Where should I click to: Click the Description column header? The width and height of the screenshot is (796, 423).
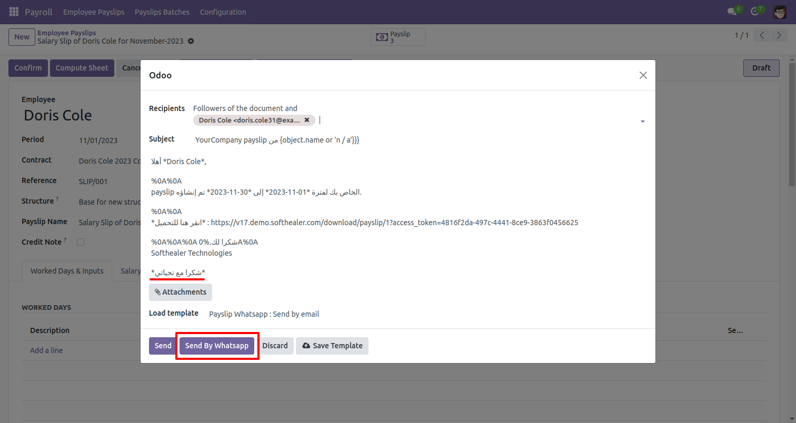coord(49,330)
